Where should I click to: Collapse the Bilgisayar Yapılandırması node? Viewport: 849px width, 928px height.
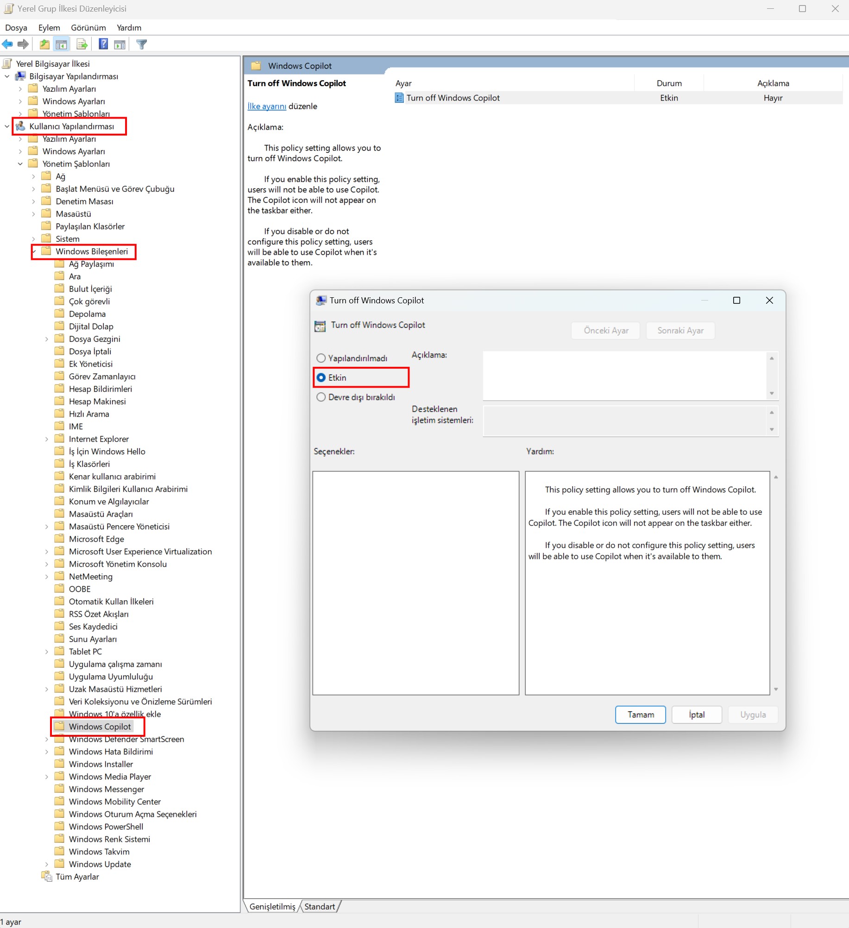coord(7,76)
